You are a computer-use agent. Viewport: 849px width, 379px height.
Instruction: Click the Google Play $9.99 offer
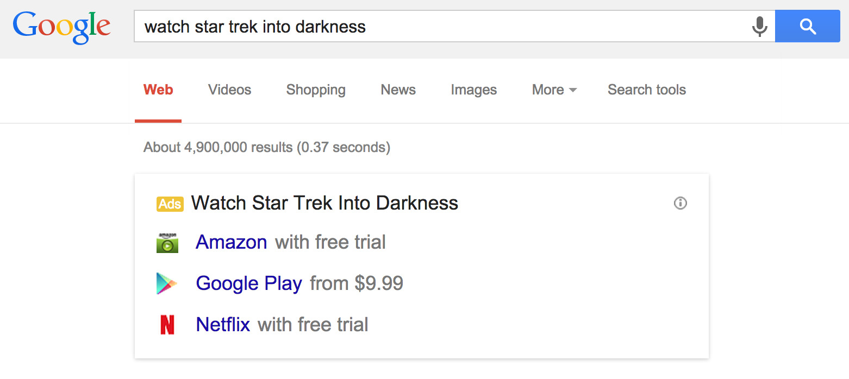click(x=249, y=283)
